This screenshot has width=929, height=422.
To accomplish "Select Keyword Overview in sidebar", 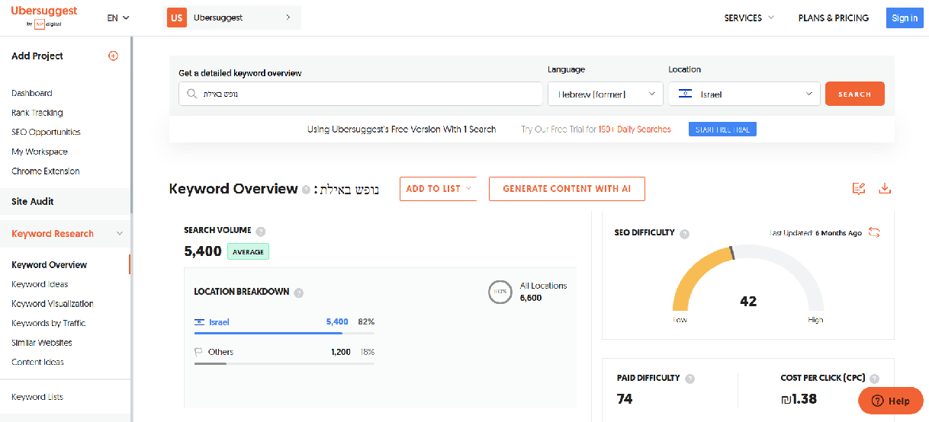I will tap(50, 265).
